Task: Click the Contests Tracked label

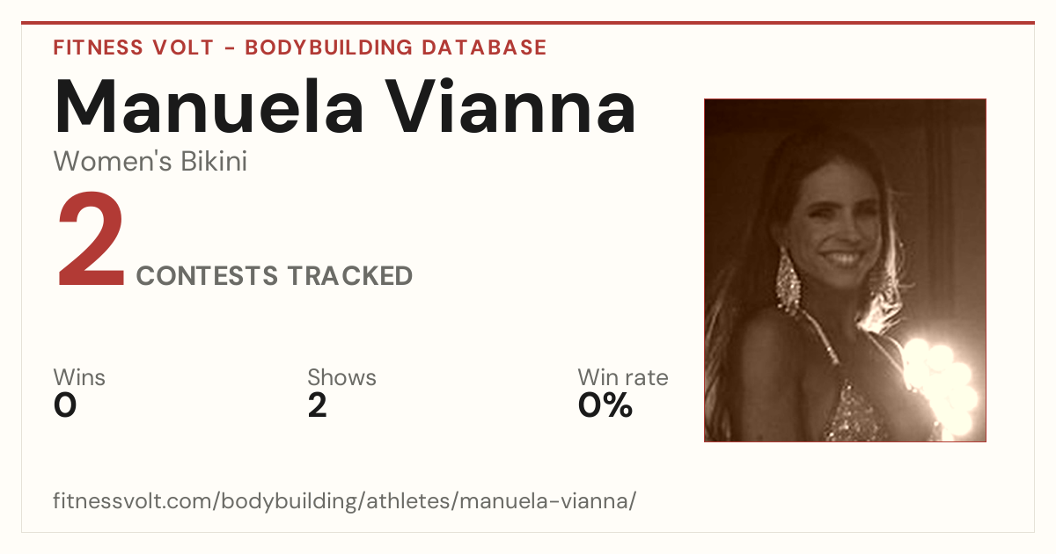Action: (275, 276)
